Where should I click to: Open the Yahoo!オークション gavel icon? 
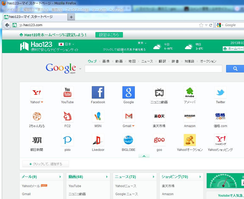point(190,140)
